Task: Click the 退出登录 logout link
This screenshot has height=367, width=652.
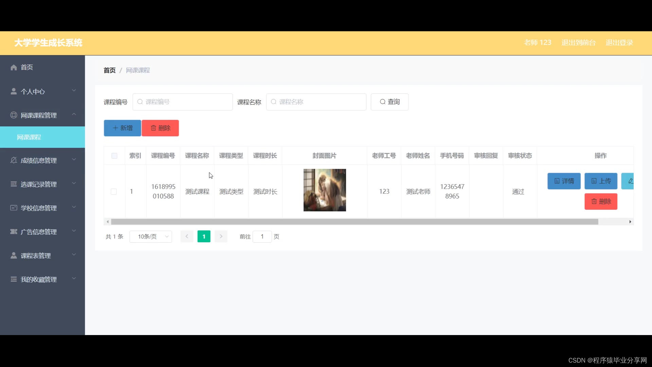Action: point(619,43)
